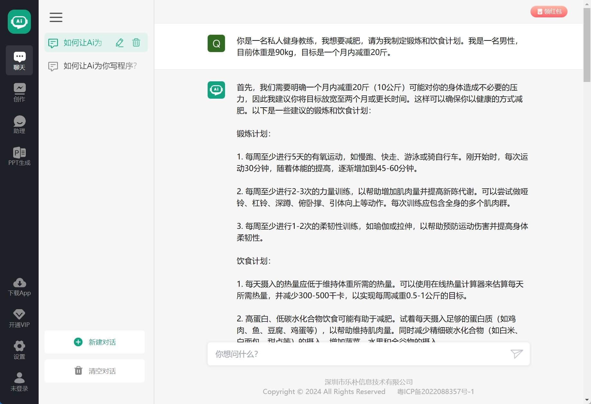The height and width of the screenshot is (404, 591).
Task: Click the green AI logo icon
Action: click(x=19, y=22)
